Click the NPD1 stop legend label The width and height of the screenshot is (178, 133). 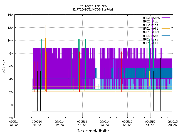(150, 36)
